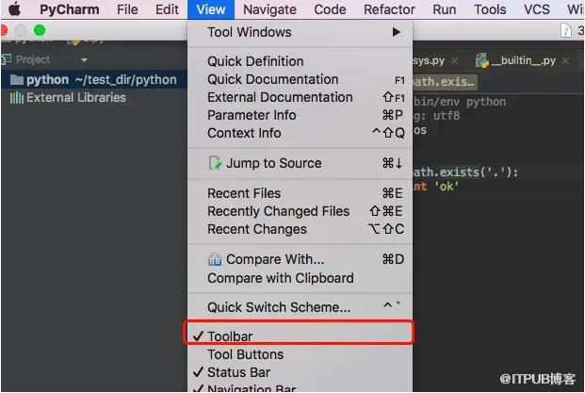Select External Libraries node
Viewport: 585px width, 393px height.
click(x=76, y=98)
